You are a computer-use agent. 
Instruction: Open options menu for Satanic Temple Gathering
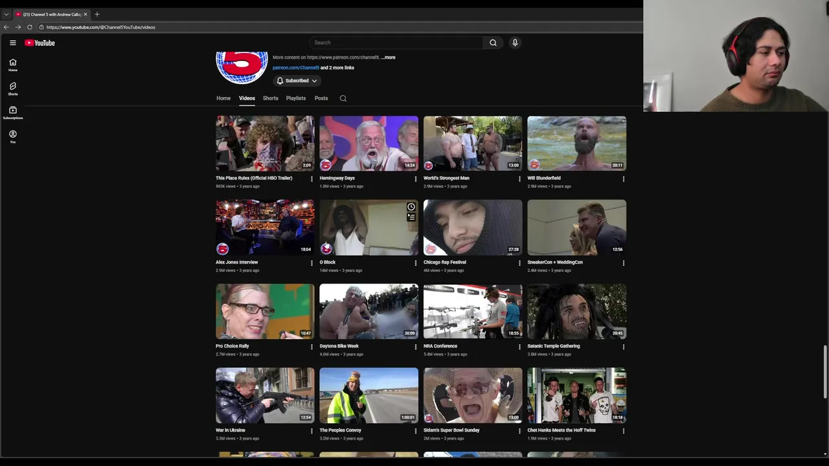[x=624, y=347]
